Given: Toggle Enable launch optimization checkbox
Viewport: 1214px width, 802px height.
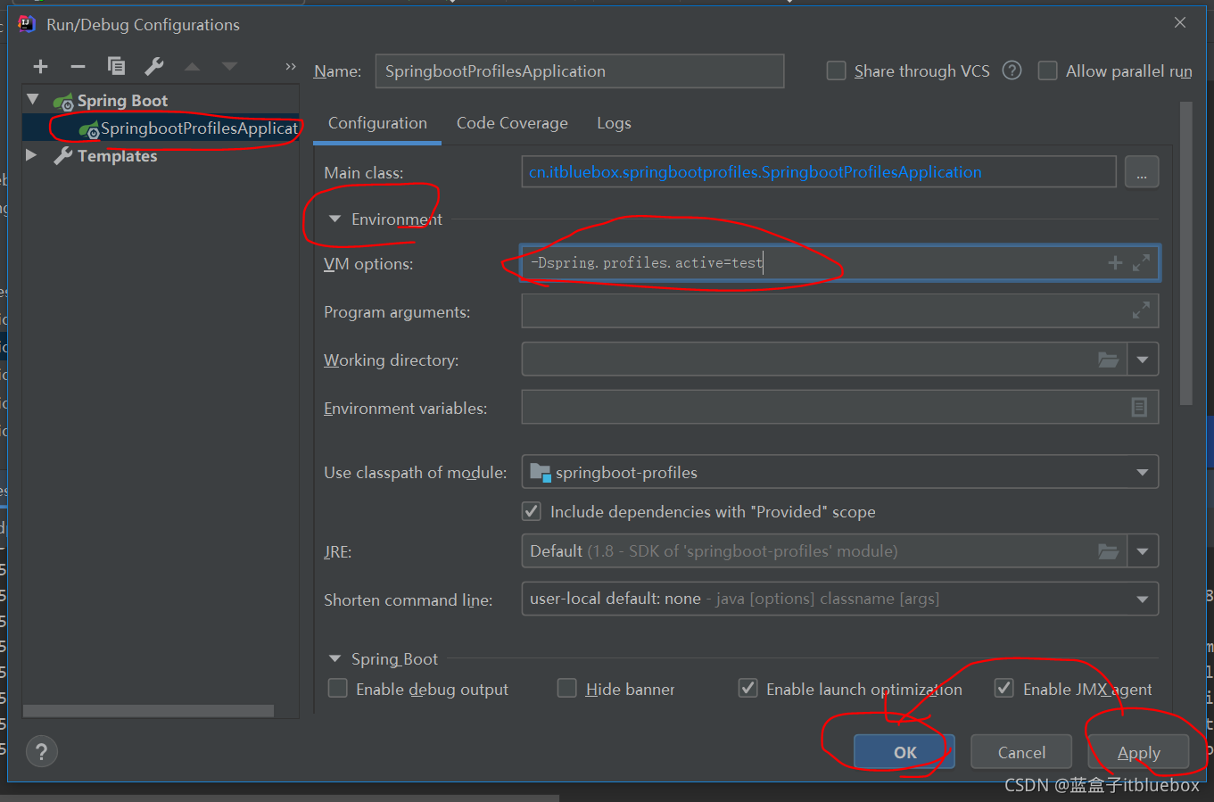Looking at the screenshot, I should pos(748,688).
